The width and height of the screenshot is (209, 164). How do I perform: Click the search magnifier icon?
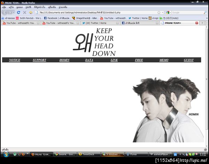(x=205, y=13)
